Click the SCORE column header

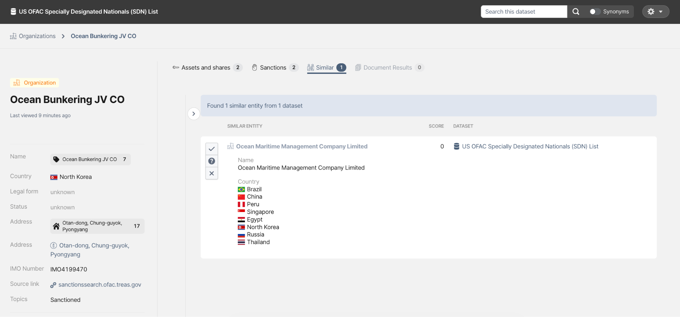click(436, 126)
